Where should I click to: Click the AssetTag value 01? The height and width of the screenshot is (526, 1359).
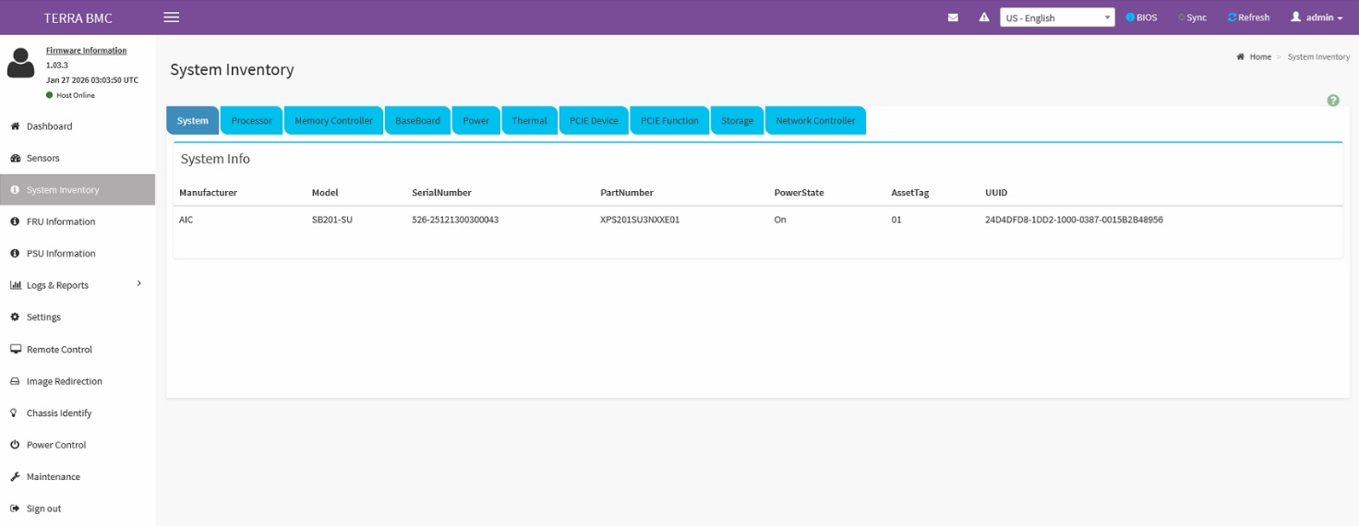[896, 220]
